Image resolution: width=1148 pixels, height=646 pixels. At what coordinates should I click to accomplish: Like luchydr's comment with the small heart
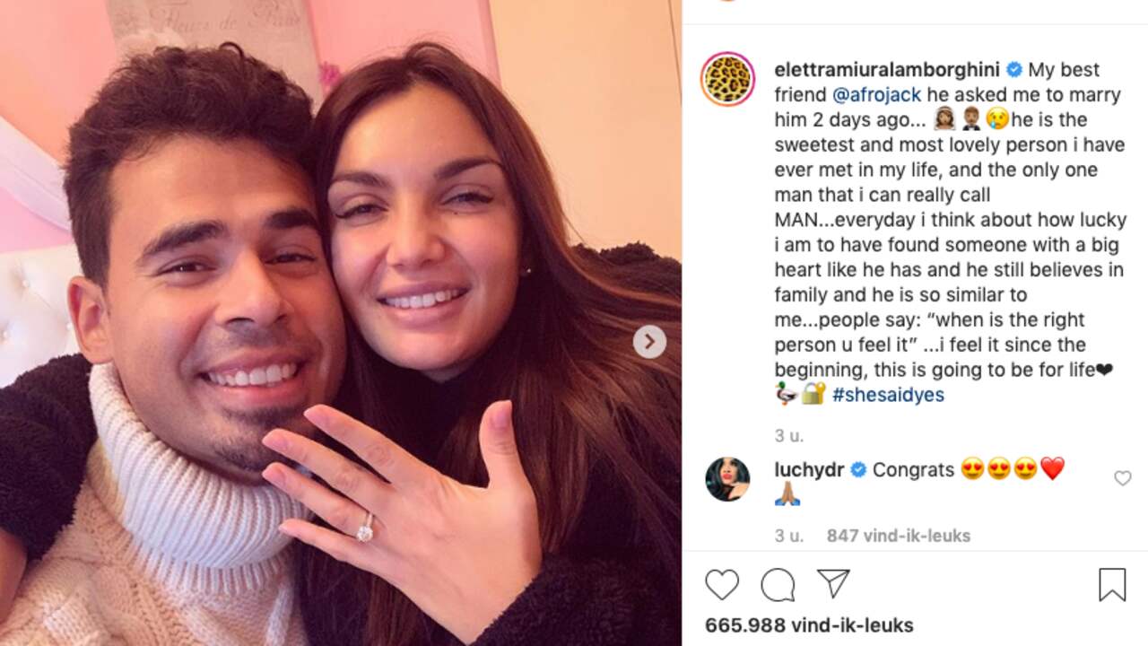1122,478
